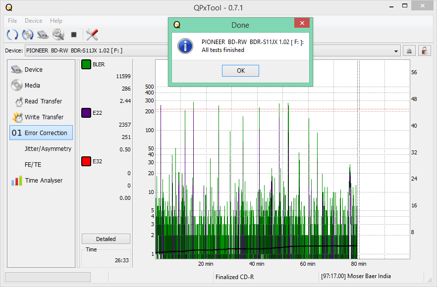Open the FE/TE sidebar item

click(41, 164)
